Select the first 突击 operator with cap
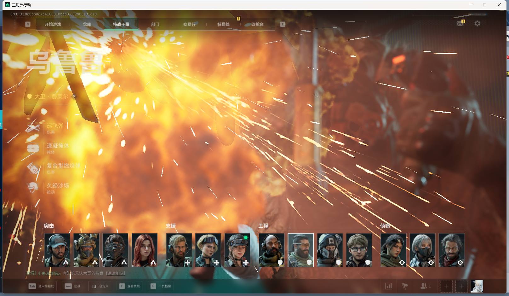 [x=57, y=250]
